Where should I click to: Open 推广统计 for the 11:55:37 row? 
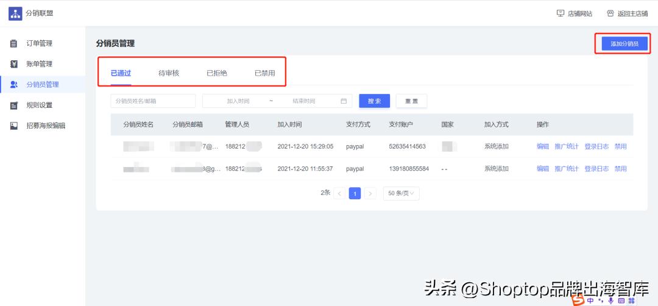coord(567,169)
